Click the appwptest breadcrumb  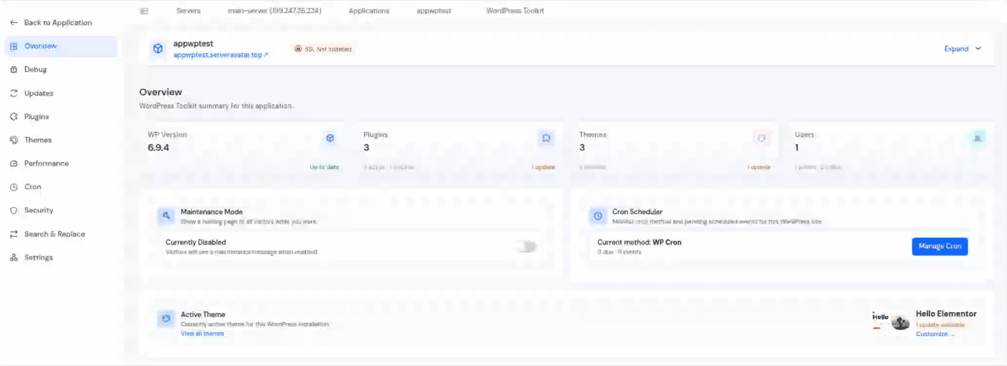tap(434, 11)
